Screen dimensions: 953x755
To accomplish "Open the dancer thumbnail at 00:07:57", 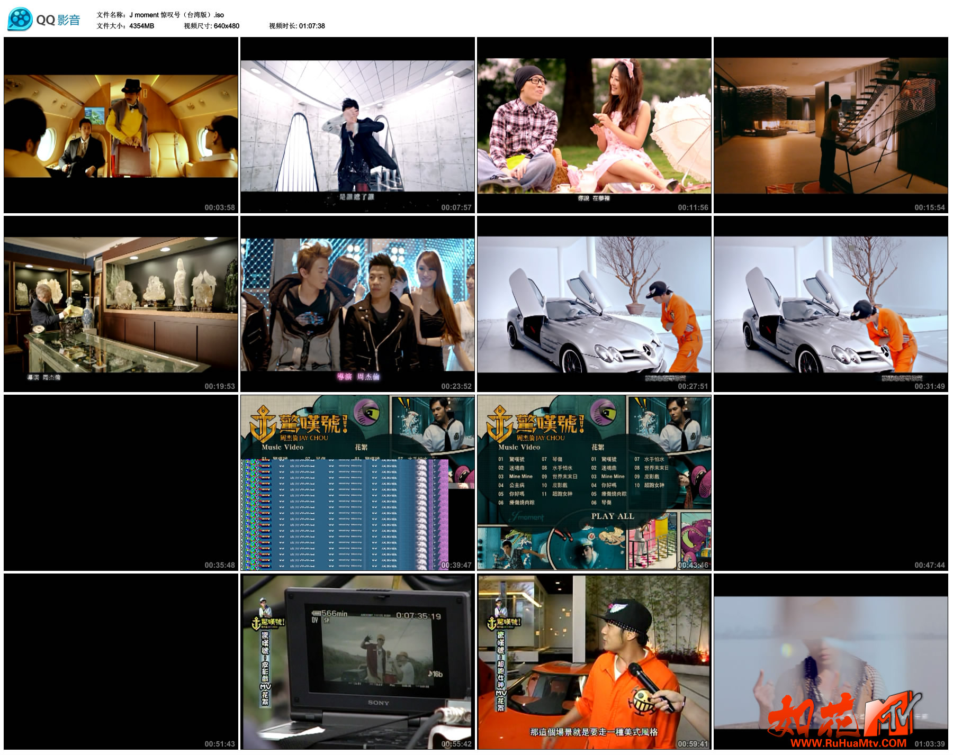I will [x=357, y=125].
